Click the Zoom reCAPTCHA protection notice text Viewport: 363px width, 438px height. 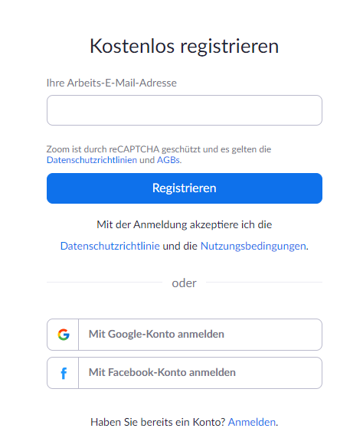pyautogui.click(x=159, y=149)
